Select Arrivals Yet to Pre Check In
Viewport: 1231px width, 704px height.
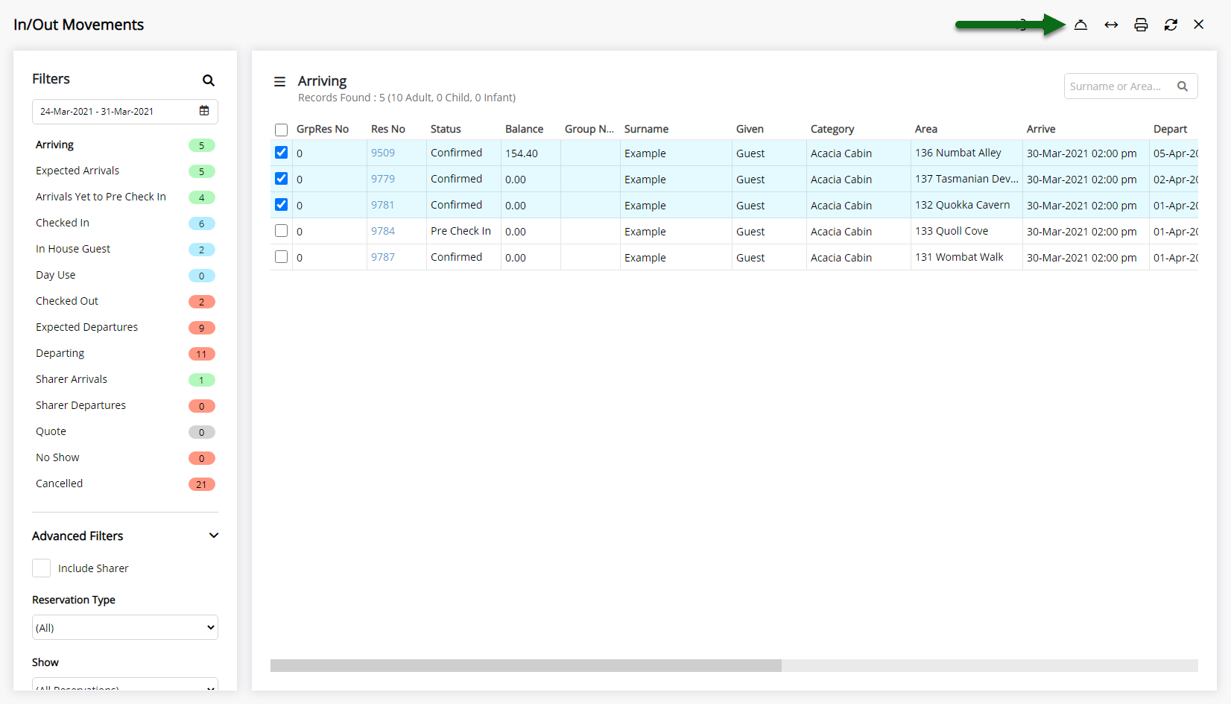[x=101, y=197]
